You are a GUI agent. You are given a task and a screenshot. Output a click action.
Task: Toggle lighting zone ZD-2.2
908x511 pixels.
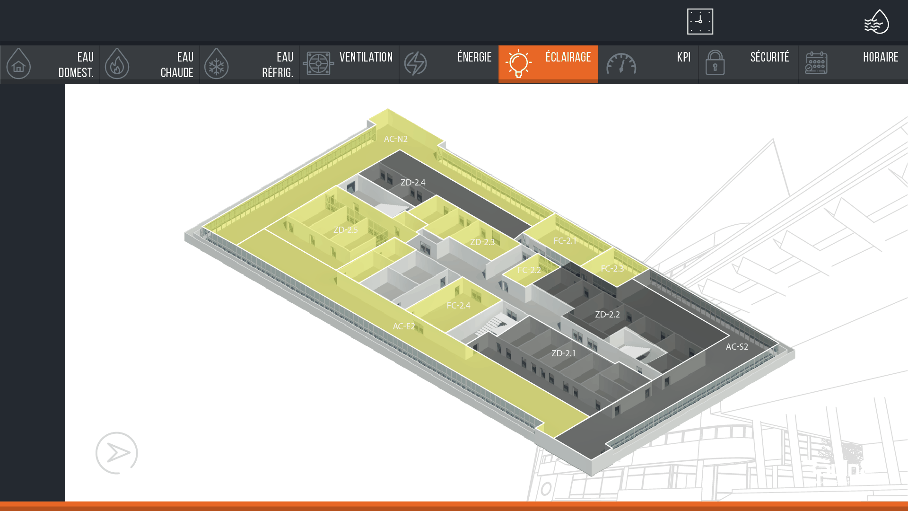[x=607, y=315]
